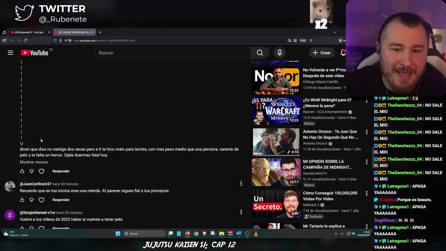Focus the YouTube Buscar search field
This screenshot has height=251, width=446.
(x=172, y=53)
